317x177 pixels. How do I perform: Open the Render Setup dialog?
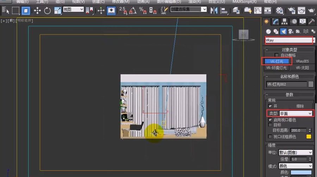click(x=292, y=10)
